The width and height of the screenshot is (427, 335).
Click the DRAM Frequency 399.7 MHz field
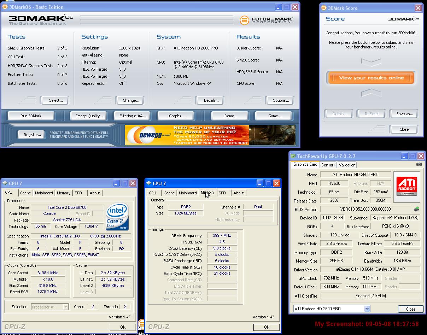point(222,236)
